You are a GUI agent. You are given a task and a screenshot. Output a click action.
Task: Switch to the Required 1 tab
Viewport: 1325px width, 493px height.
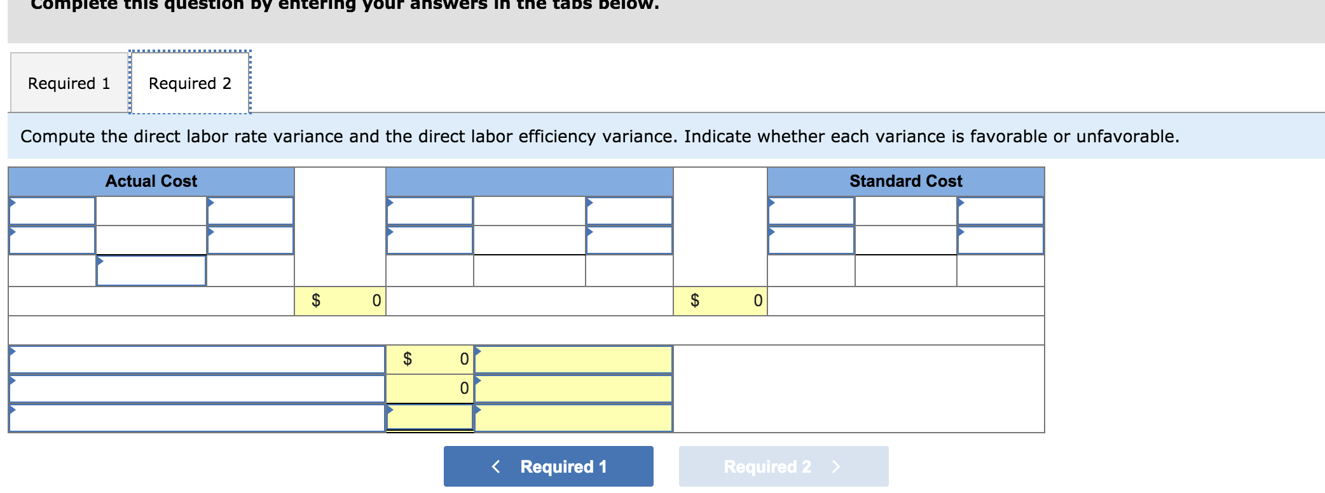pos(70,83)
